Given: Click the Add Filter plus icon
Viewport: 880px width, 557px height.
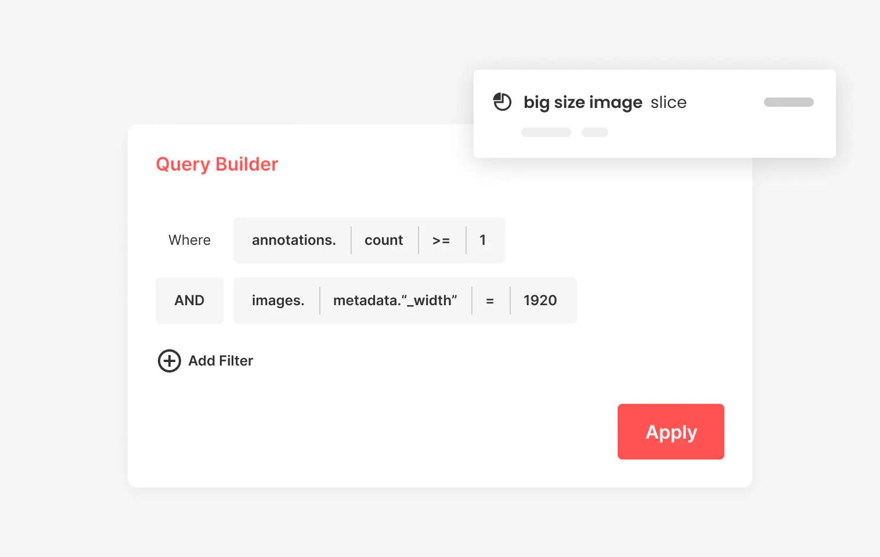Looking at the screenshot, I should click(x=169, y=361).
